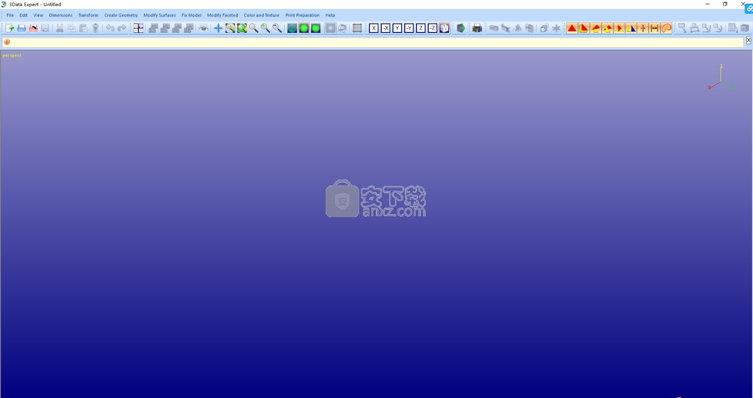Set view to Z axis

(x=421, y=28)
